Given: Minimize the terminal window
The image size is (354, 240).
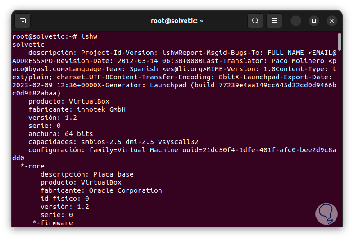Looking at the screenshot, I should (296, 21).
